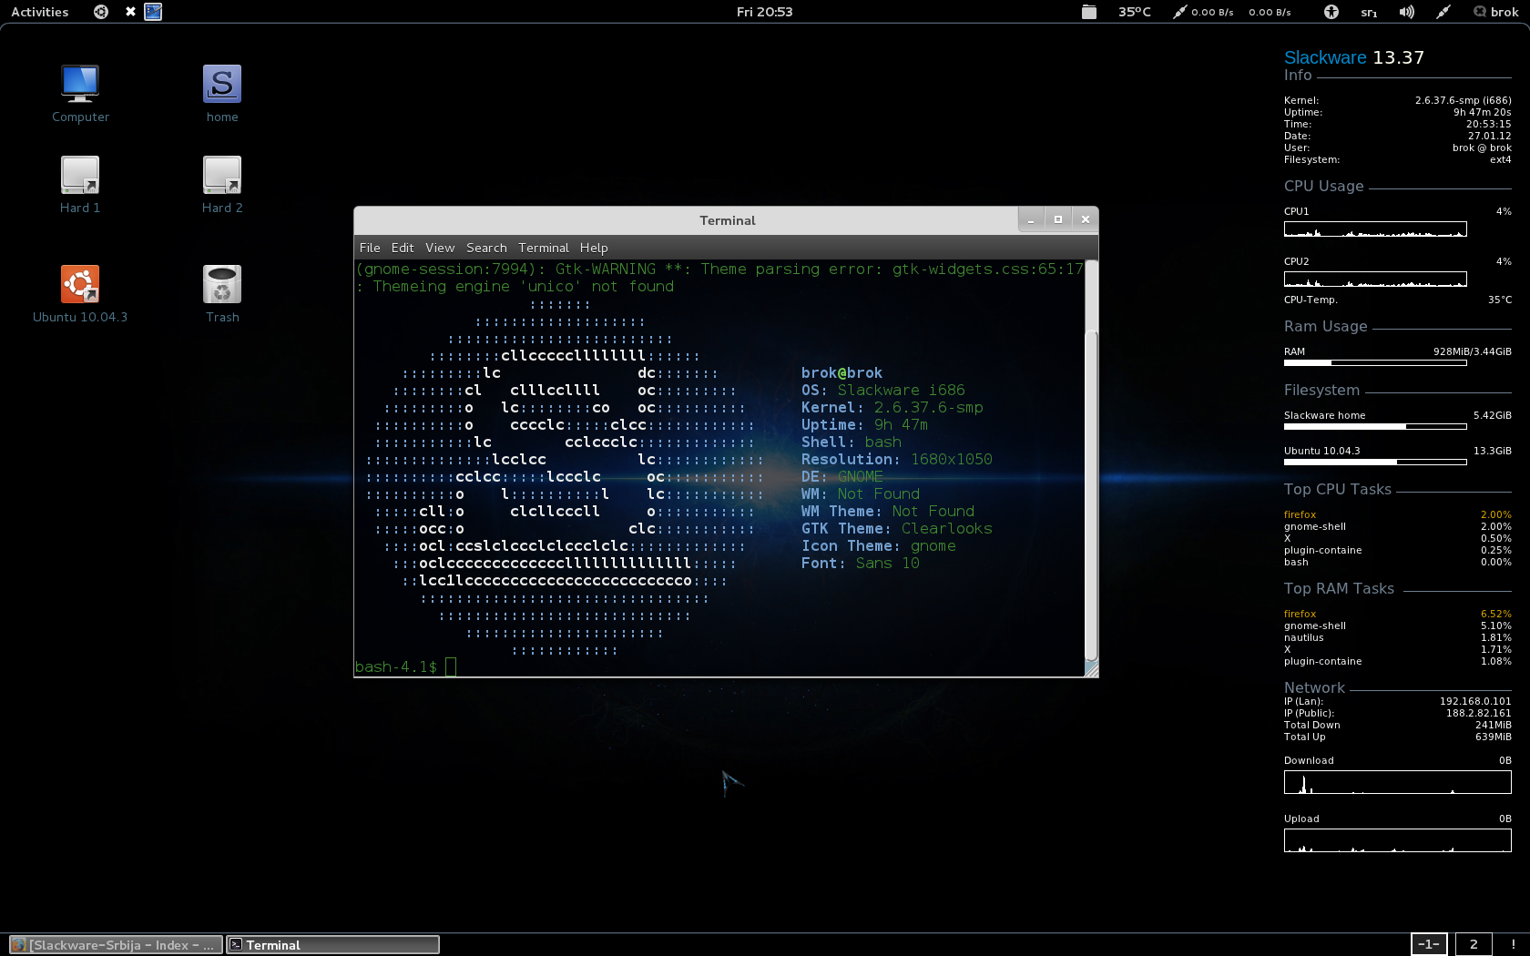Switch to workspace 2 in bottom panel
1530x956 pixels.
[1473, 944]
